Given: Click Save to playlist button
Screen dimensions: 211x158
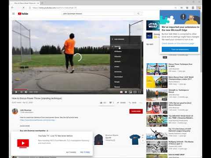Looking at the screenshot, I should (x=132, y=103).
